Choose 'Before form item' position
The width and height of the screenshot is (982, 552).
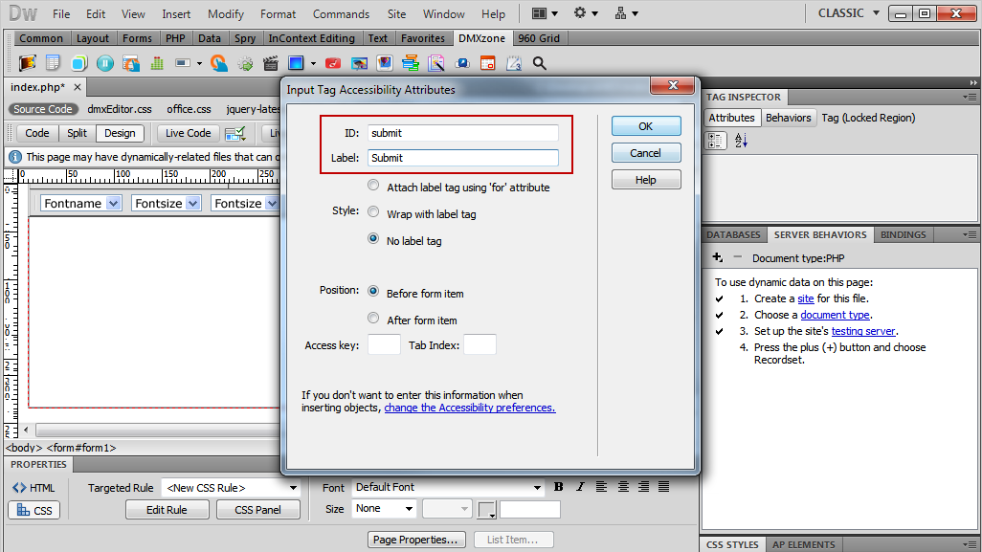pos(373,292)
